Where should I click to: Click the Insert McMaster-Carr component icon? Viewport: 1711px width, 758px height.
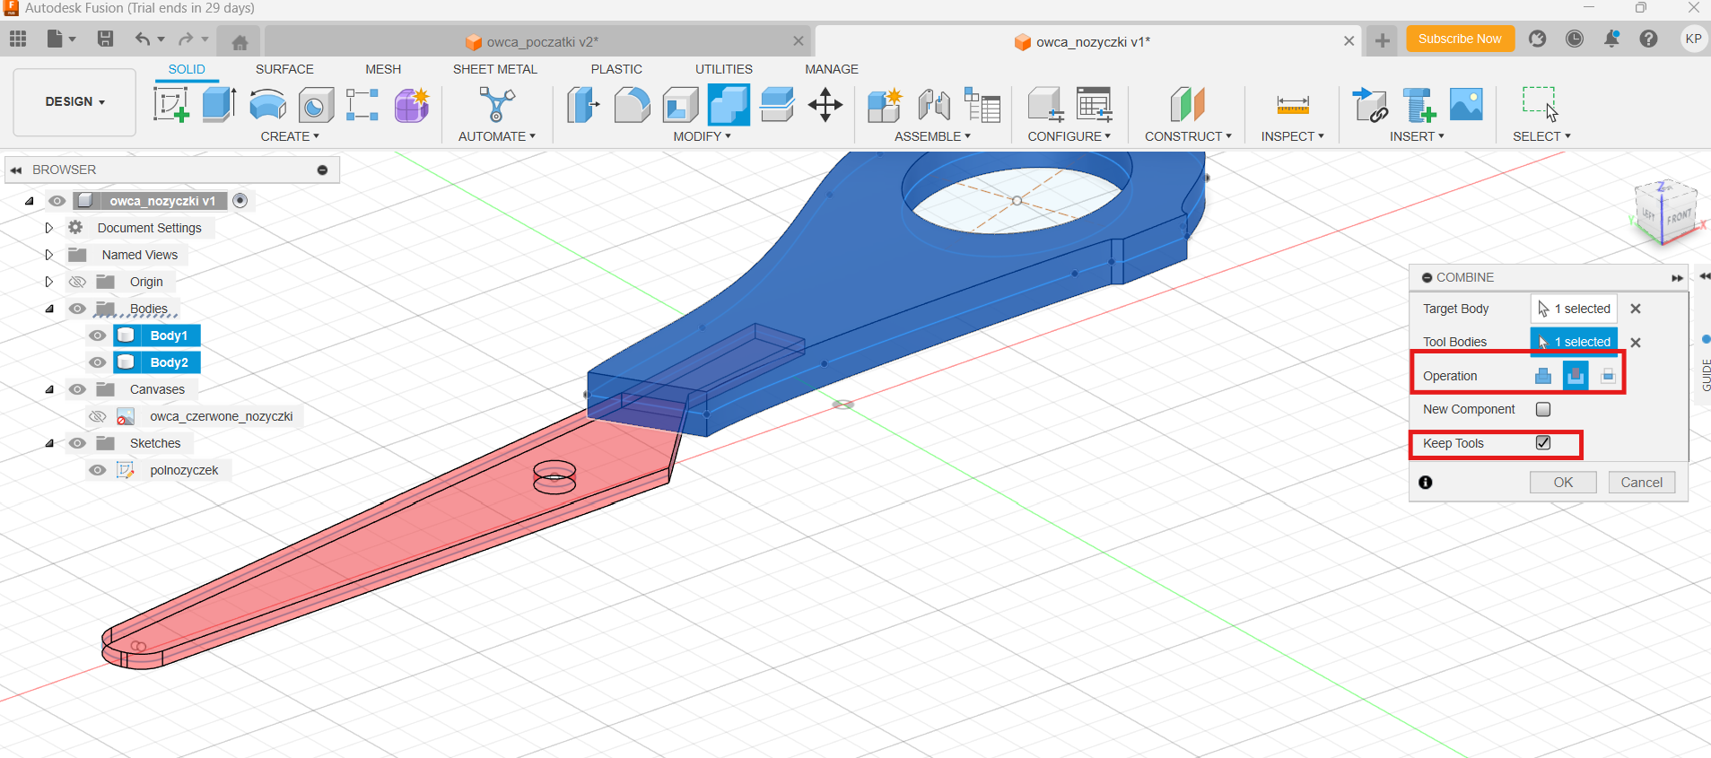pos(1419,105)
